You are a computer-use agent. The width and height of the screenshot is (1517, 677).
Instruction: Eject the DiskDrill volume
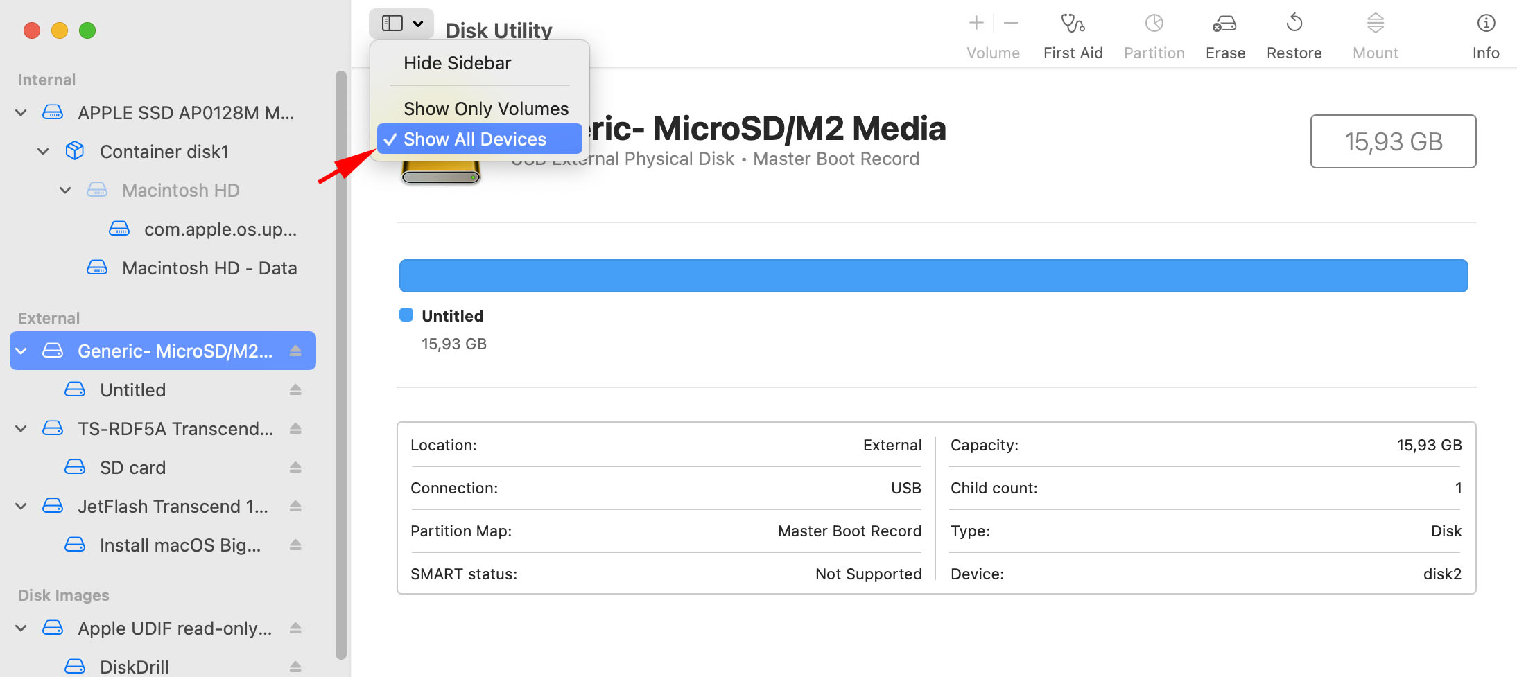pyautogui.click(x=295, y=667)
